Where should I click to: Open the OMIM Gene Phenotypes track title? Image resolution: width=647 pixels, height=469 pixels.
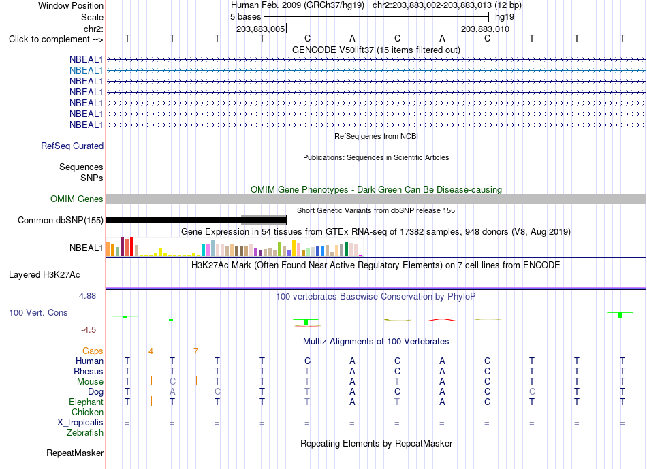[376, 190]
